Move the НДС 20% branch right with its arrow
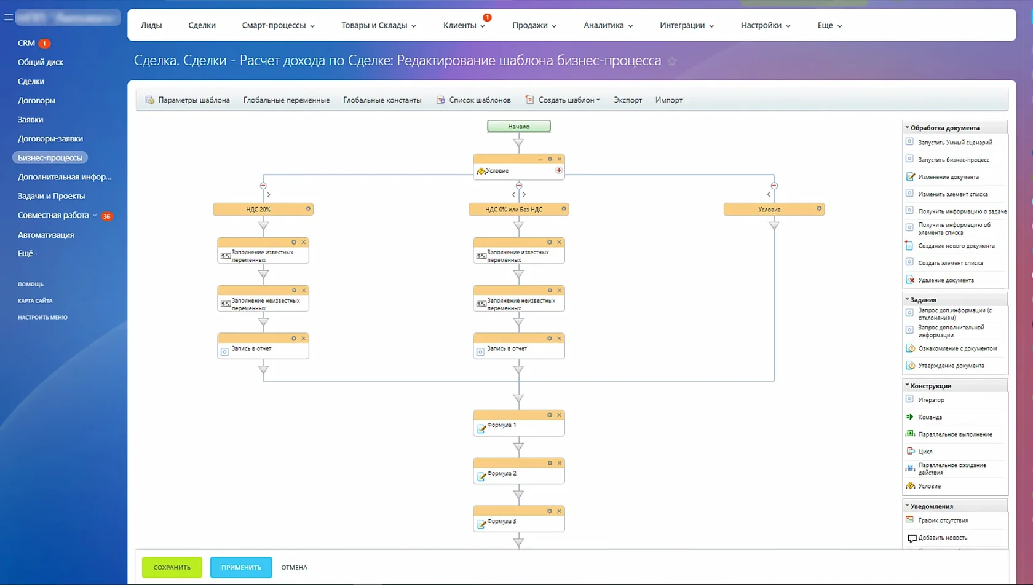 point(269,195)
